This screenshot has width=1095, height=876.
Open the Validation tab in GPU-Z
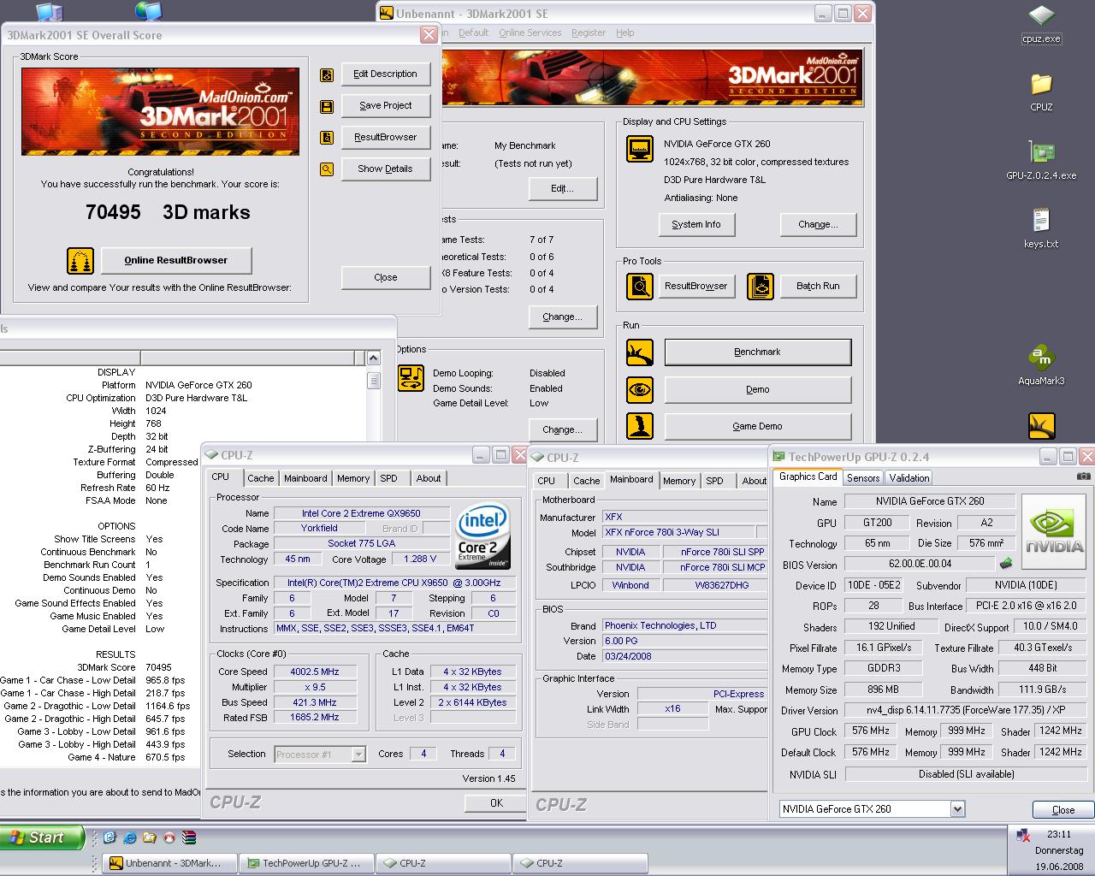pos(909,478)
